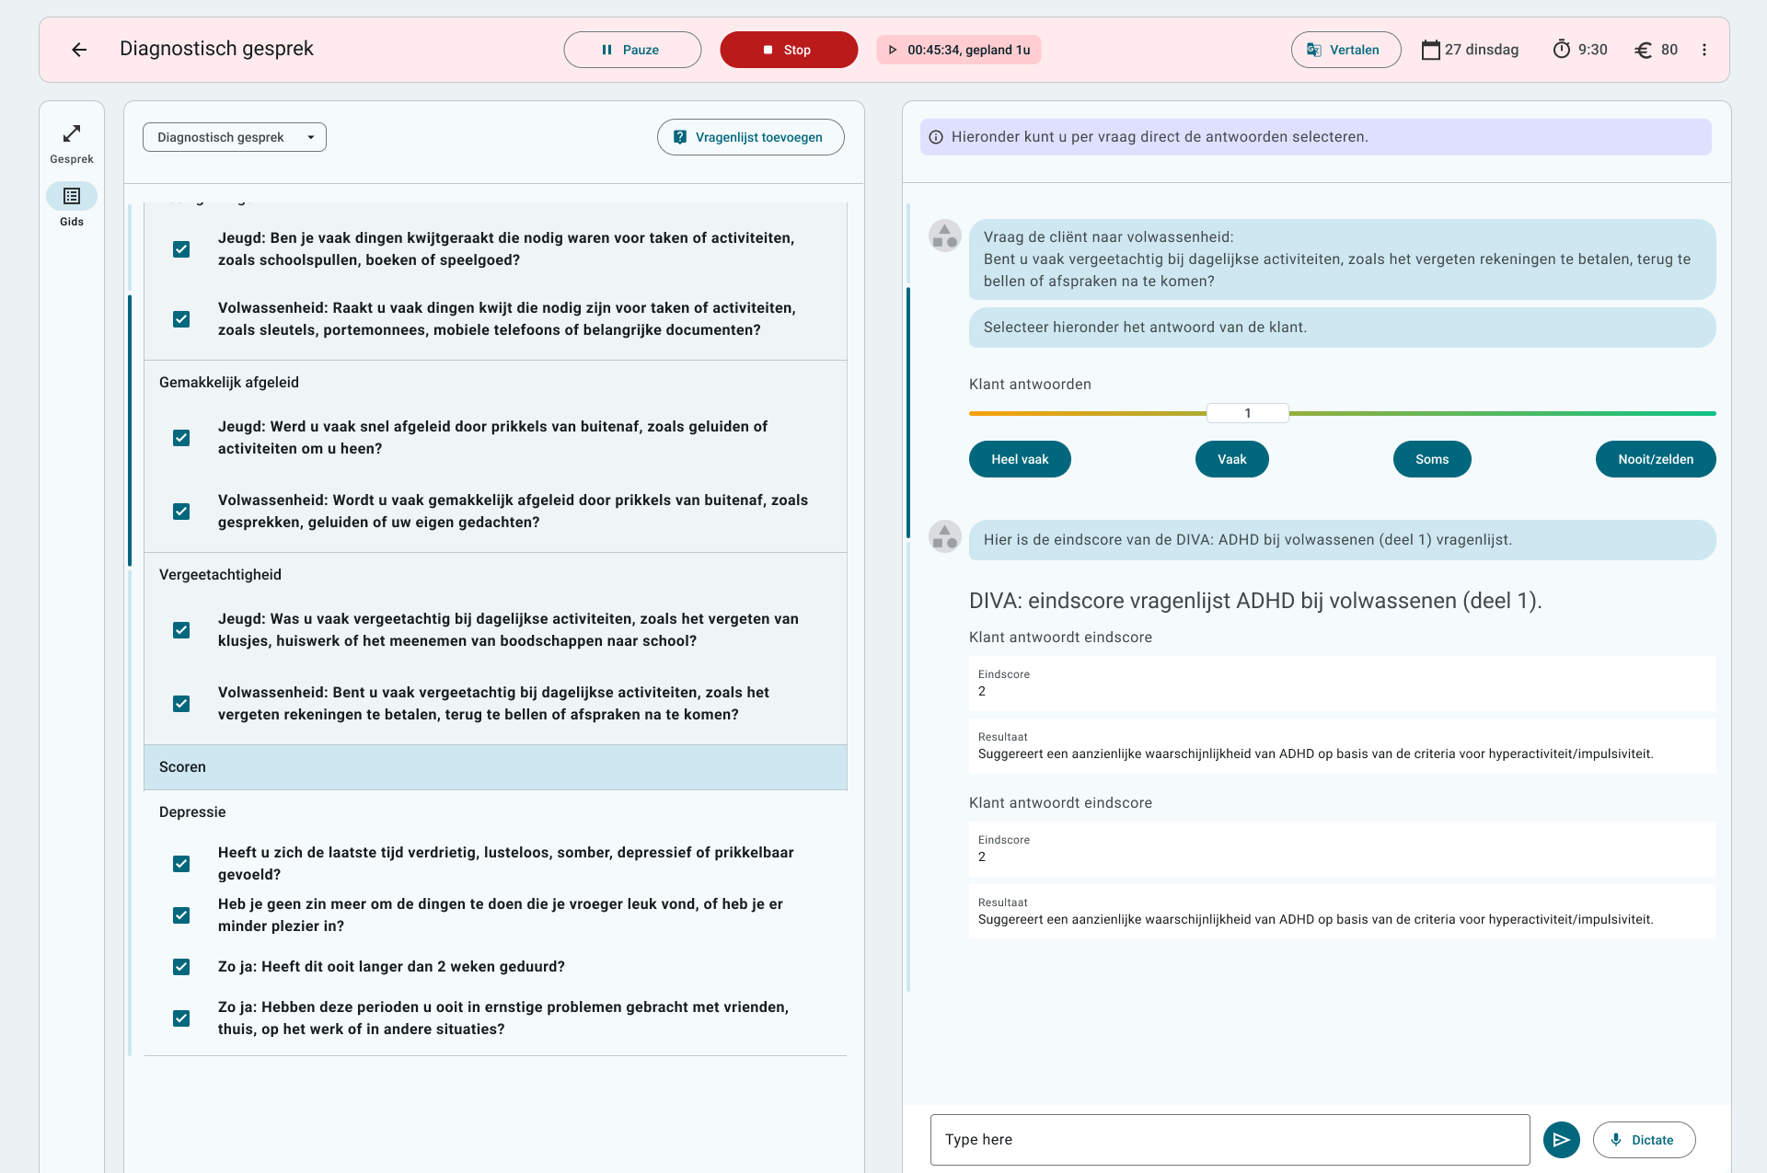Click the euro icon next to 80

(x=1643, y=50)
